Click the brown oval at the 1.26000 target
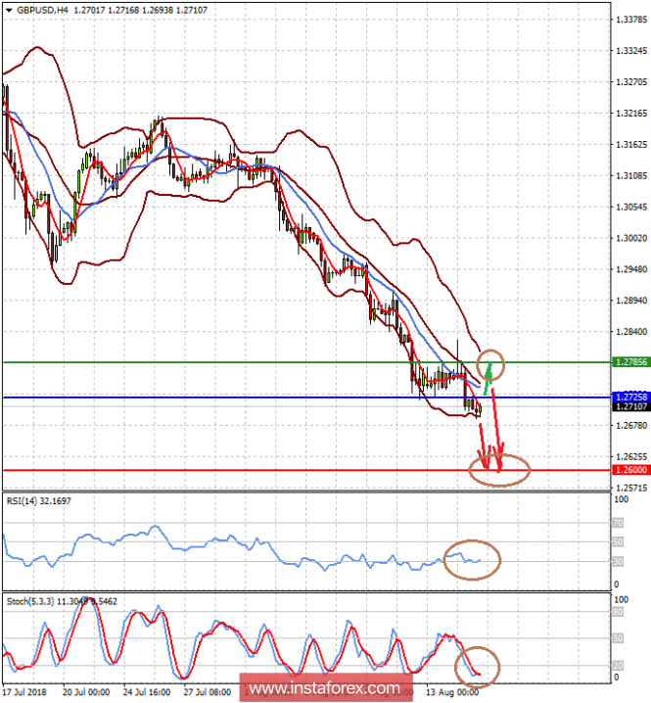Screen dimensions: 651x703 499,471
